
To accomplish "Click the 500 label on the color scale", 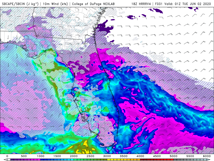I will pyautogui.click(x=24, y=156).
